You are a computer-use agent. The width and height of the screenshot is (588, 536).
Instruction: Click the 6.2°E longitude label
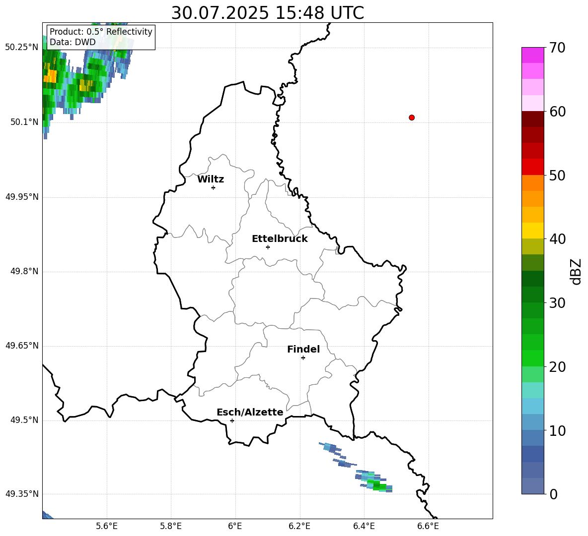pos(299,526)
